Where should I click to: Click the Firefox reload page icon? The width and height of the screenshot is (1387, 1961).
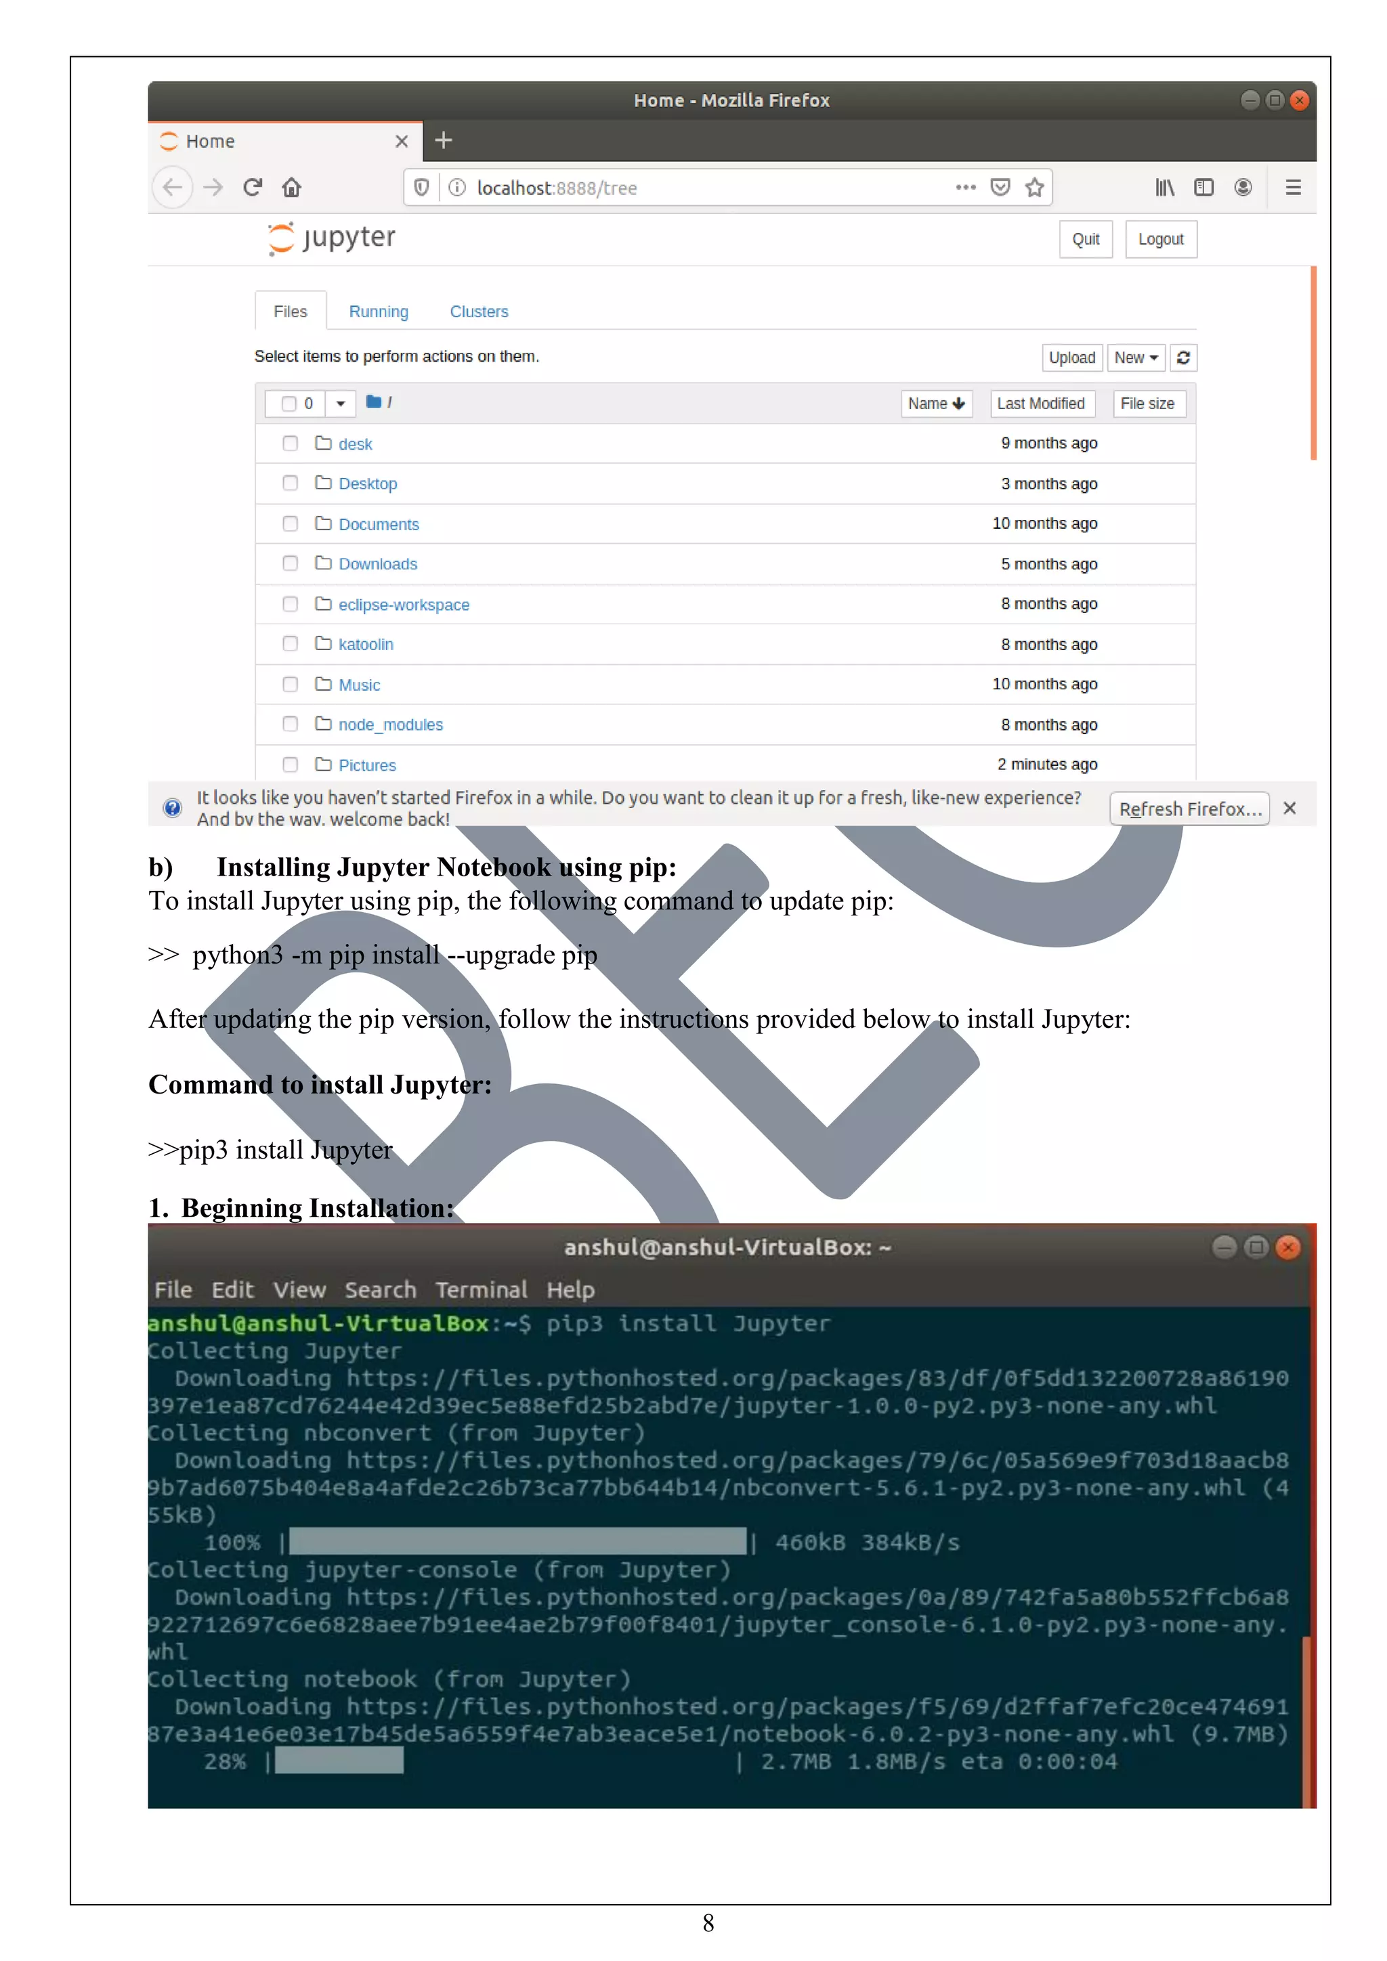(x=252, y=187)
